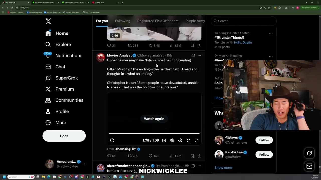Open more options on Movies Analyst post
Screen dimensions: 321x180
(199, 55)
